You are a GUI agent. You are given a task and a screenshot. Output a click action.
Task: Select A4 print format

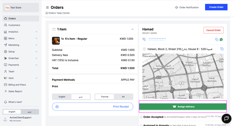(123, 97)
